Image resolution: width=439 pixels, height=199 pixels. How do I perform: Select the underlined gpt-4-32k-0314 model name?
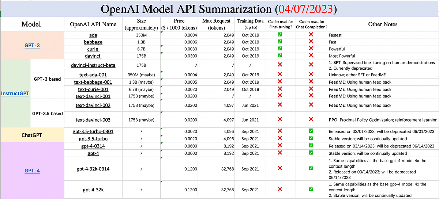[93, 169]
